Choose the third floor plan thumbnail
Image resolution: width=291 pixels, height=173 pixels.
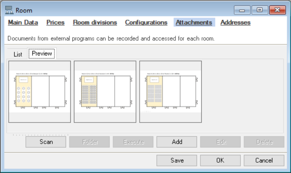click(170, 91)
